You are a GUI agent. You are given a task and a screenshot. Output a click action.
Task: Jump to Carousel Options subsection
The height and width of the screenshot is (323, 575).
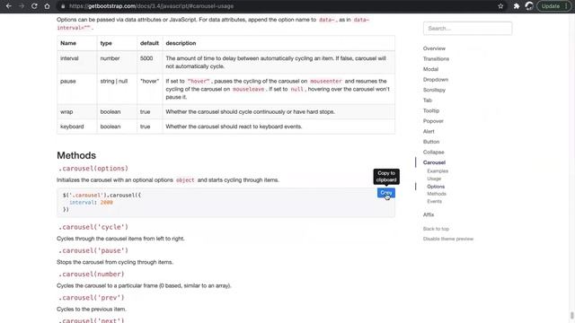coord(436,187)
